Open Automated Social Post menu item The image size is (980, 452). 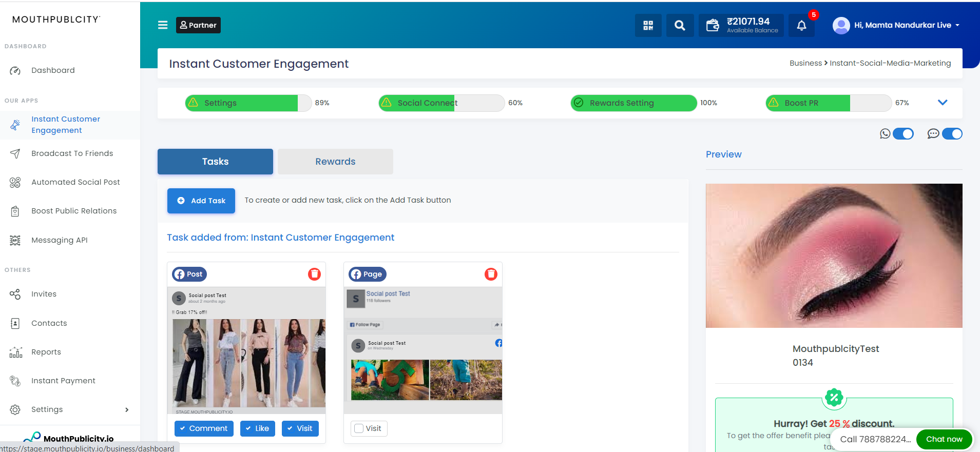coord(75,182)
